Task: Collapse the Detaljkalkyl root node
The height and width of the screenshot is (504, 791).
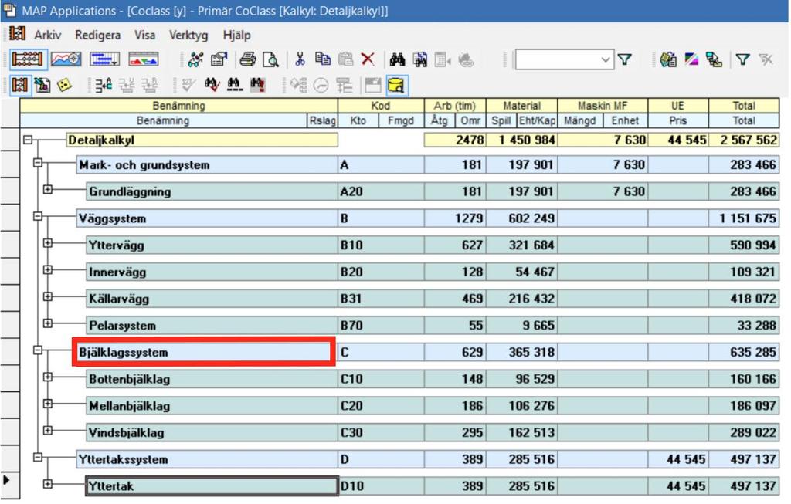Action: [x=28, y=140]
